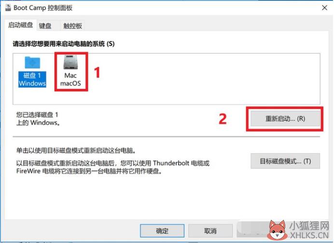The width and height of the screenshot is (334, 243).
Task: Click the 重新启动... (R) button
Action: click(285, 118)
